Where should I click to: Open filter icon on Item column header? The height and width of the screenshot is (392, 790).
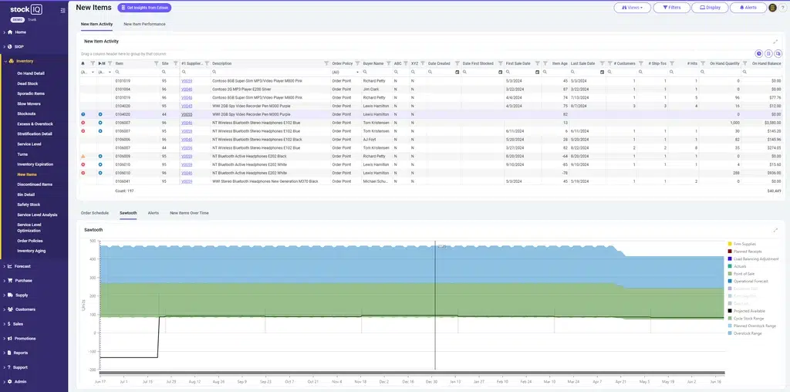point(156,63)
